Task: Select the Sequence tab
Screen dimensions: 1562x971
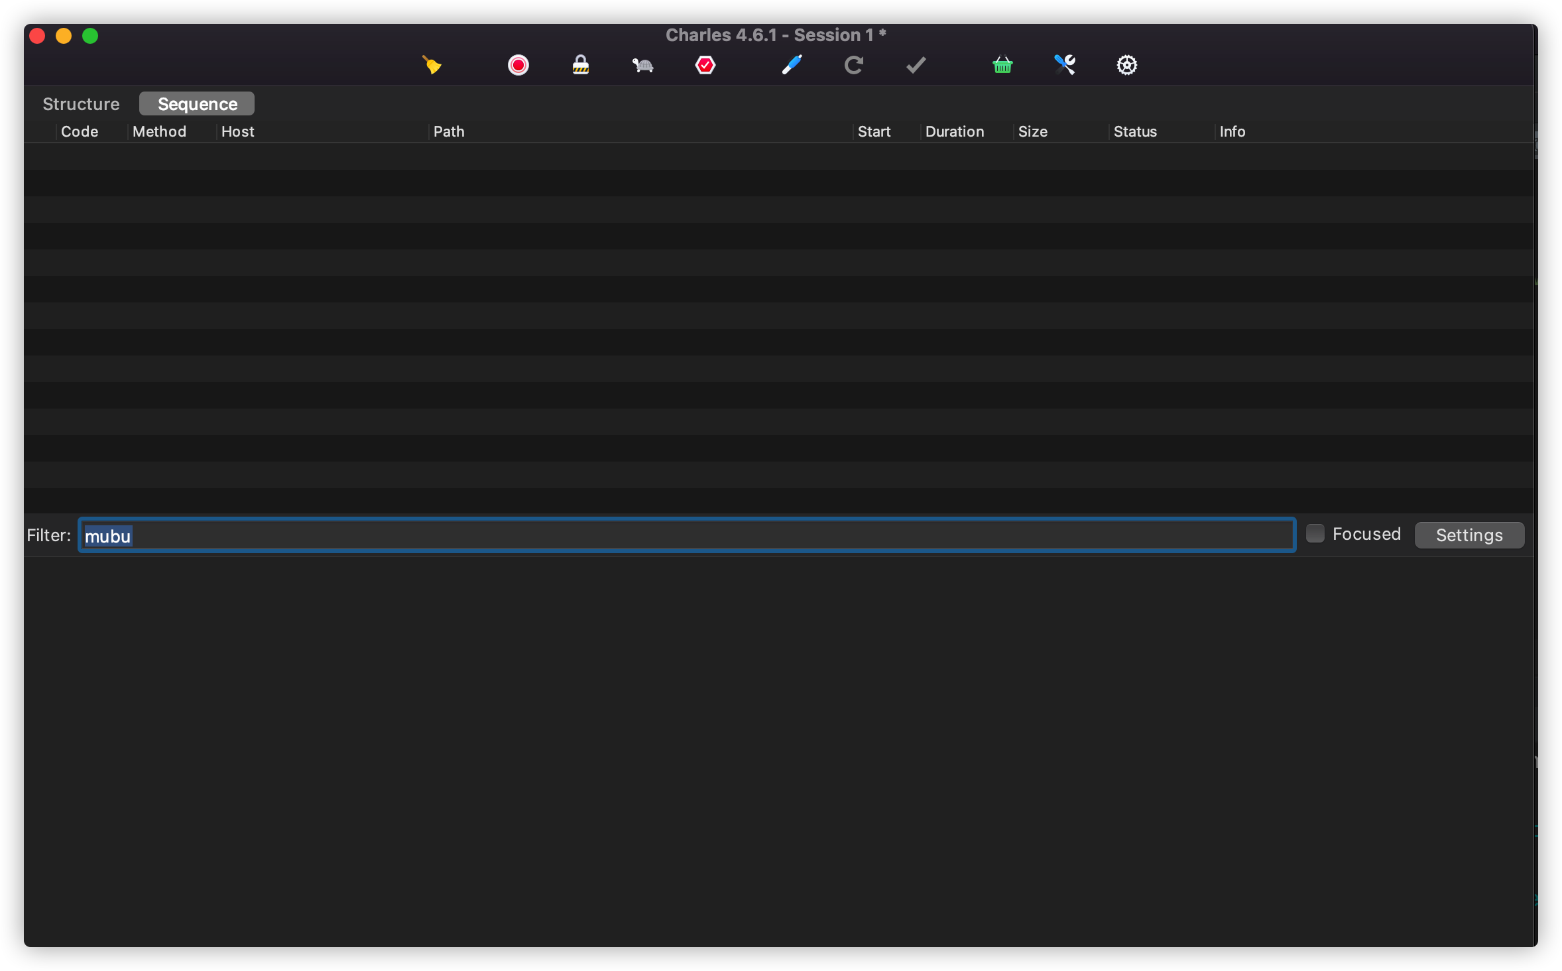Action: (197, 104)
